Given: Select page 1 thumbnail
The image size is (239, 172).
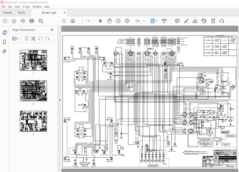Looking at the screenshot, I should point(34,60).
